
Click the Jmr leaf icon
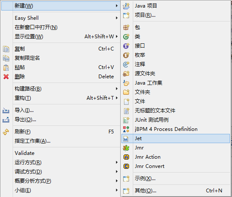point(126,148)
